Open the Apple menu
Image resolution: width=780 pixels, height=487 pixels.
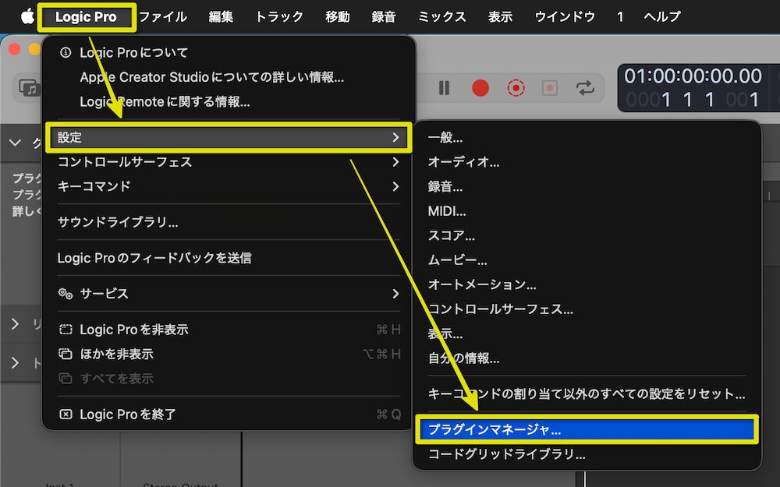click(x=24, y=16)
